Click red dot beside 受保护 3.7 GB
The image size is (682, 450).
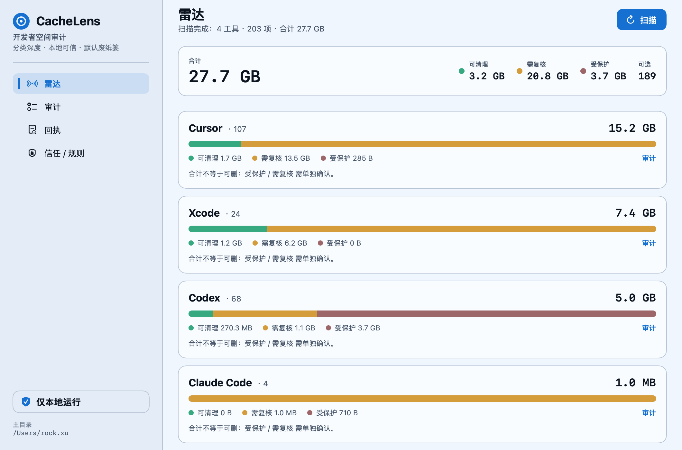583,71
